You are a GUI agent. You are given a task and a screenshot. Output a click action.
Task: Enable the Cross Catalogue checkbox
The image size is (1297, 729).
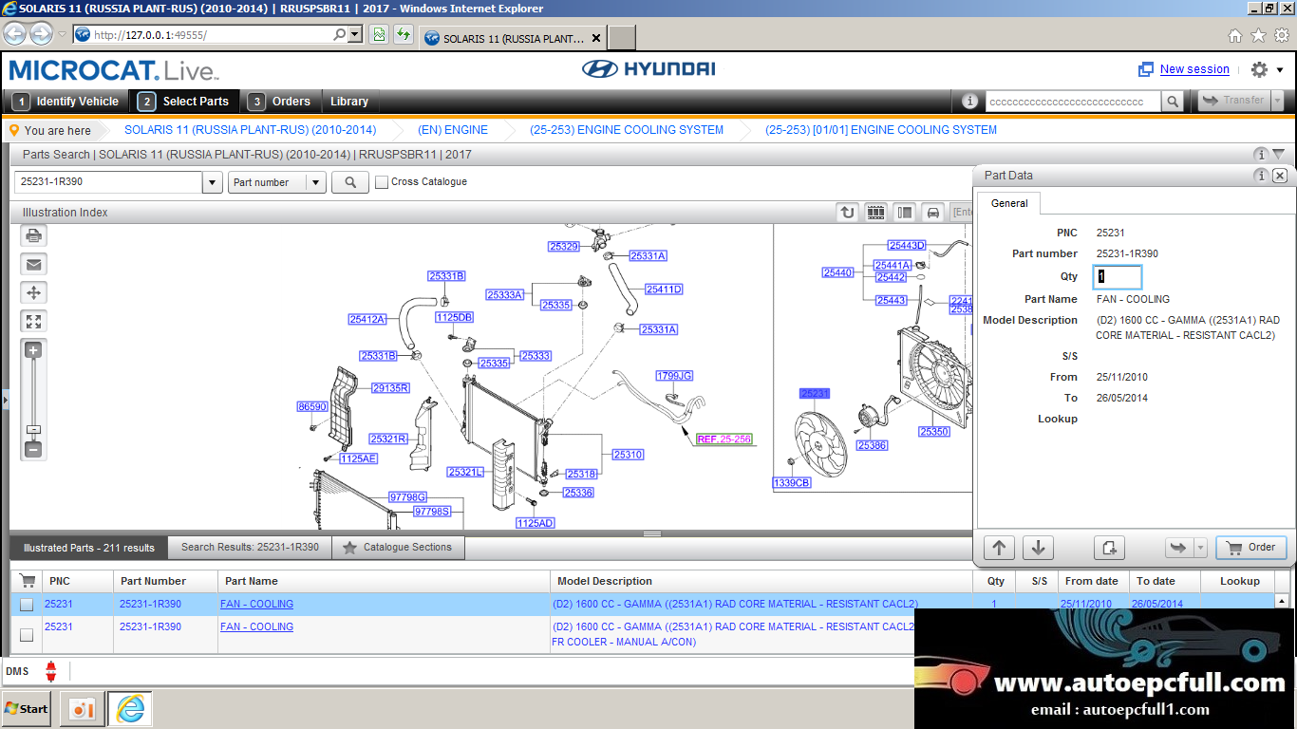[382, 182]
